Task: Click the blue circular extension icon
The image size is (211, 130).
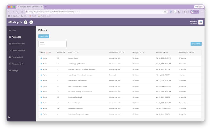Action: pos(171,12)
